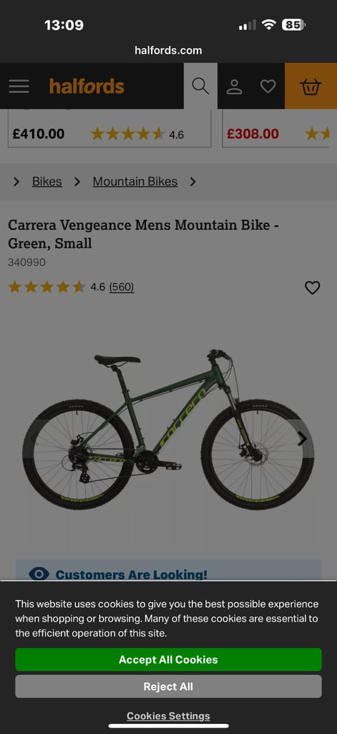
Task: Go to the Halfords logo homepage
Action: pos(87,87)
